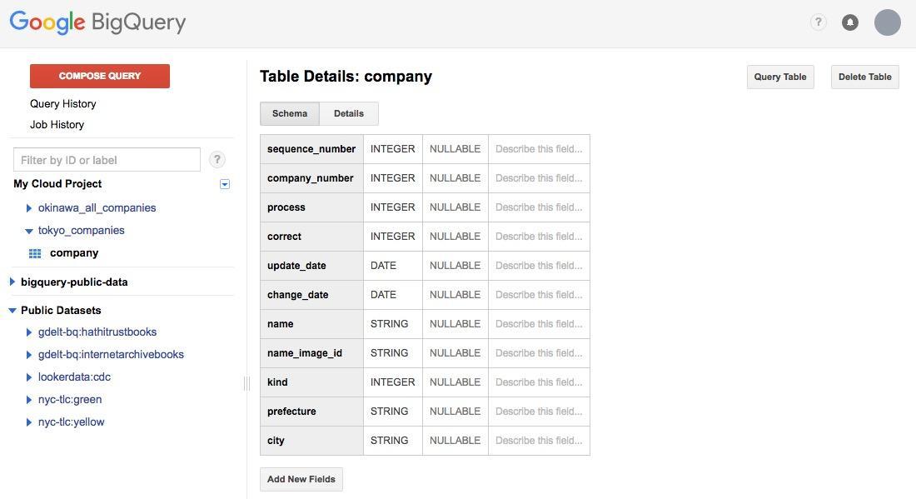Open the My Cloud Project dropdown menu
This screenshot has width=916, height=499.
point(224,184)
